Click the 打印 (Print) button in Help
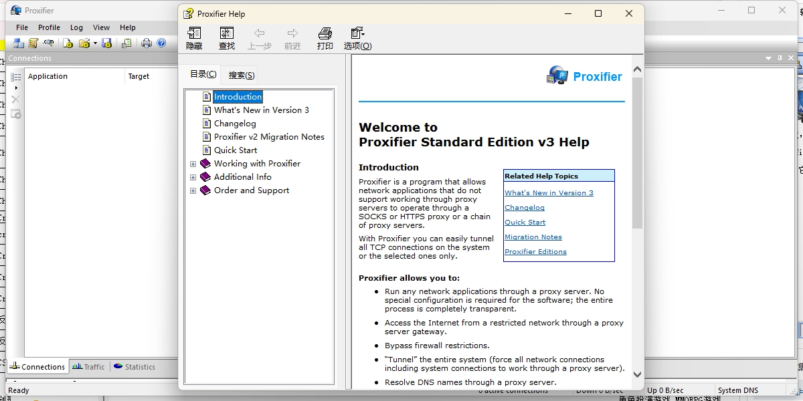This screenshot has width=803, height=401. tap(325, 39)
